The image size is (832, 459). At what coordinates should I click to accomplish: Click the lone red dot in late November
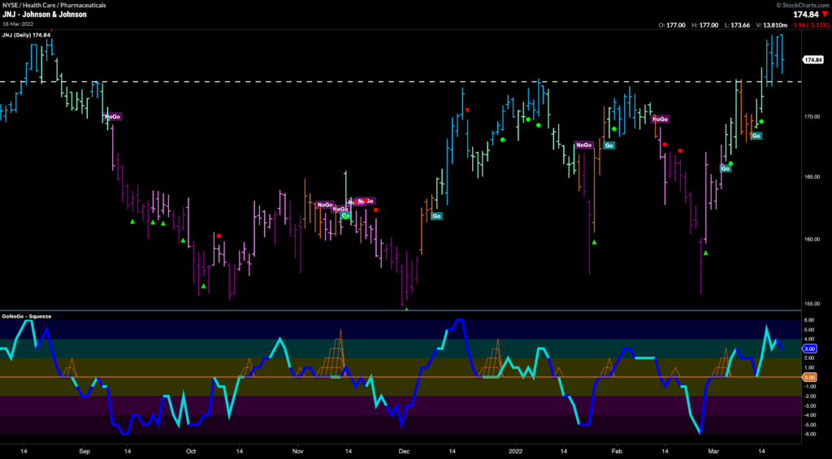coord(375,210)
